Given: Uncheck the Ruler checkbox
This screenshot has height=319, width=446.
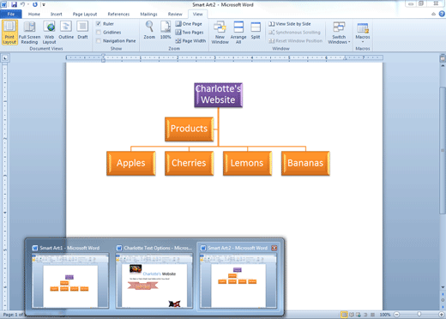Looking at the screenshot, I should coord(99,24).
